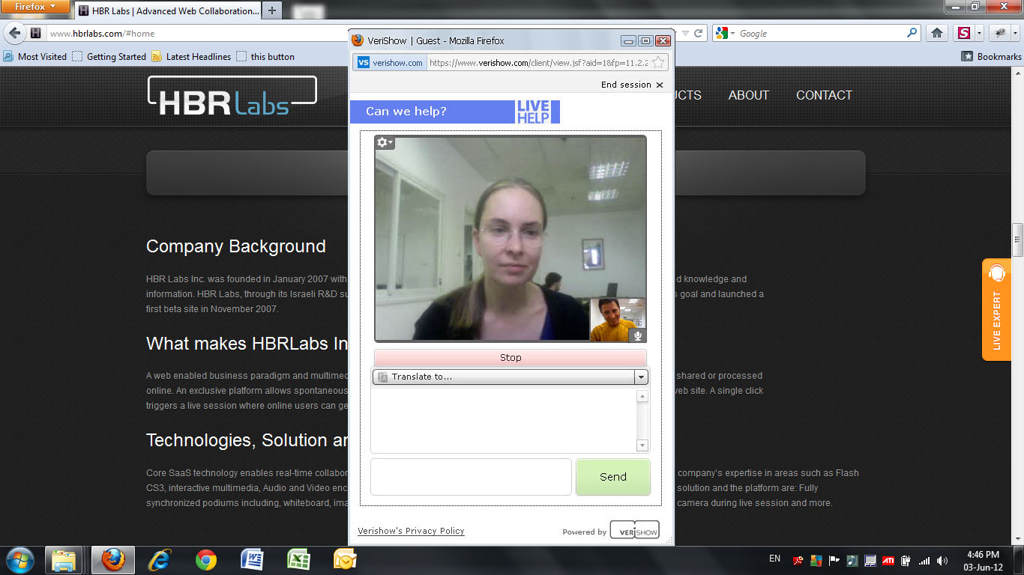Open the Translate to... dropdown
1024x575 pixels.
pyautogui.click(x=511, y=377)
